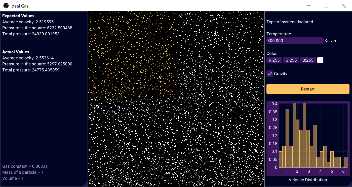Click the B:255 blue channel button
Image resolution: width=352 pixels, height=187 pixels.
coord(308,60)
